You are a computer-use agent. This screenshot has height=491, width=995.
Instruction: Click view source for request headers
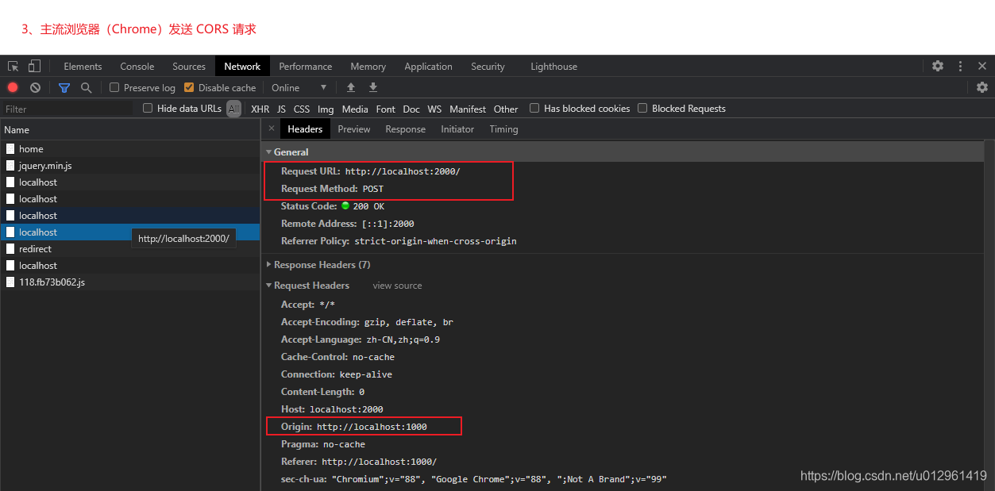click(x=398, y=286)
